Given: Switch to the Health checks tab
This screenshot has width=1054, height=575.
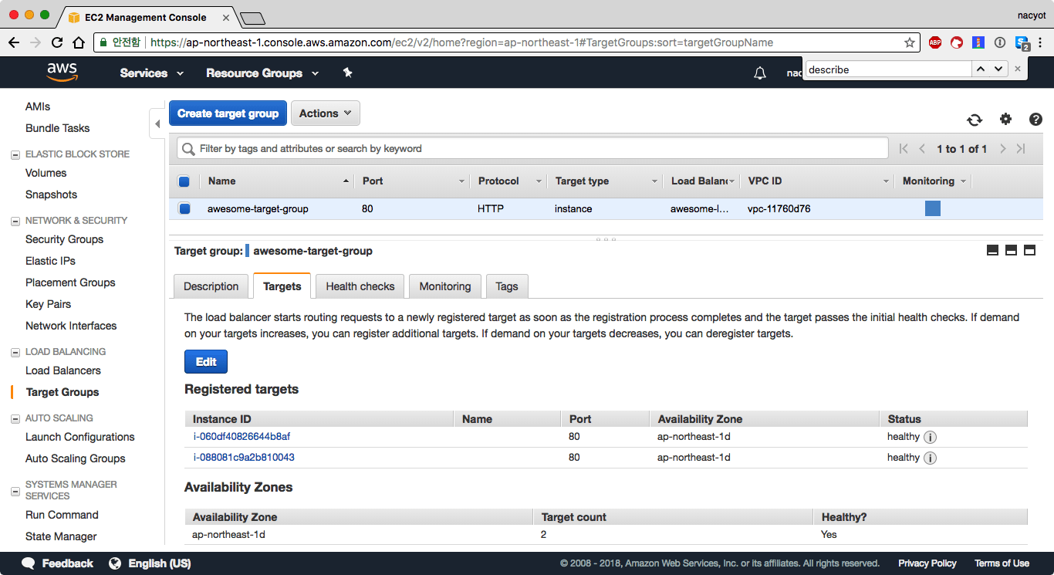Looking at the screenshot, I should tap(360, 286).
